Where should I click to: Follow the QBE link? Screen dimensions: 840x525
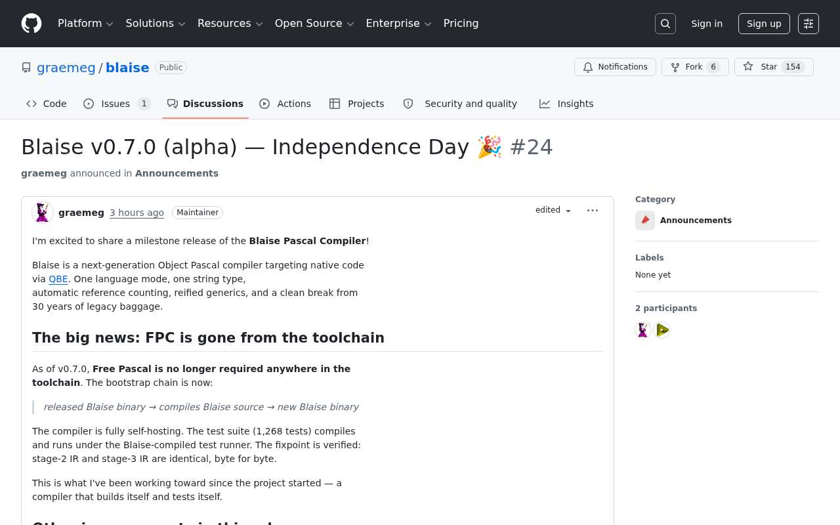58,279
